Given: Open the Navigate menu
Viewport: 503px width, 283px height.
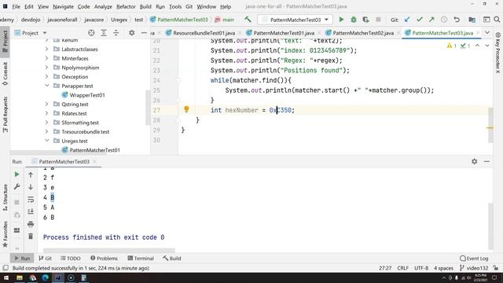Looking at the screenshot, I should pos(63,6).
